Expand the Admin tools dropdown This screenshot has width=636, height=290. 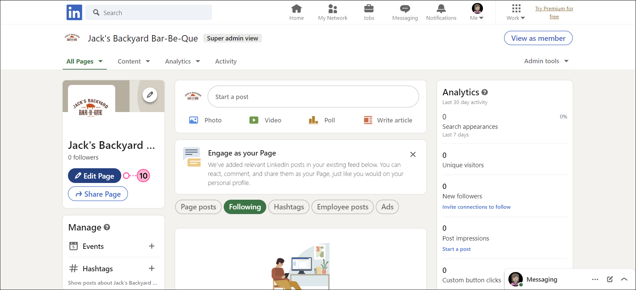pos(546,61)
